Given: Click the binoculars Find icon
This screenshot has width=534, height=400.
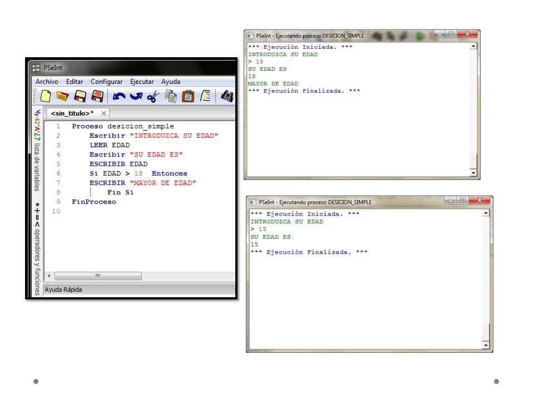Looking at the screenshot, I should [x=227, y=96].
